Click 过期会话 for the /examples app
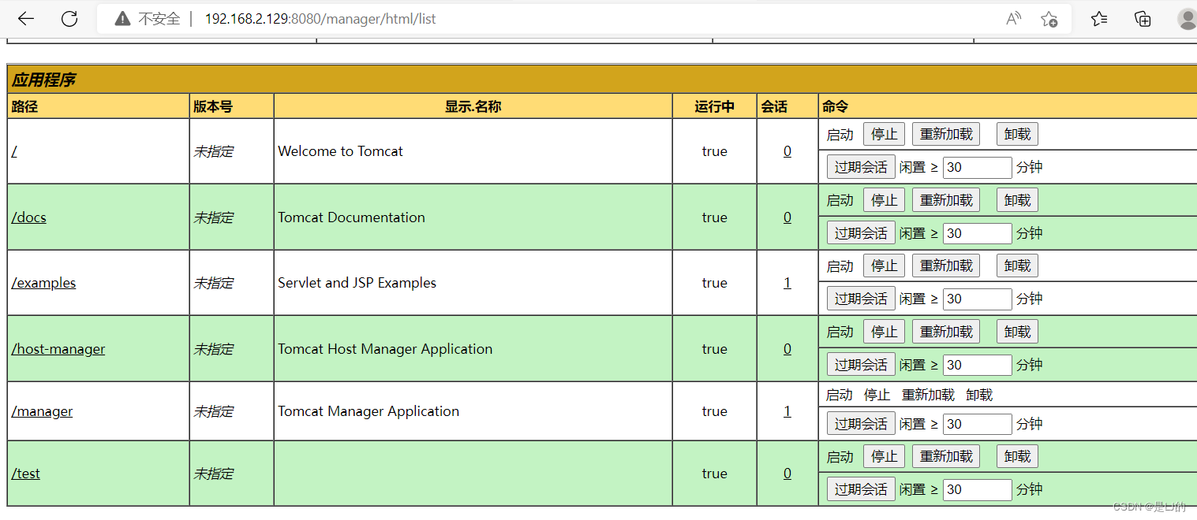The width and height of the screenshot is (1197, 520). [861, 299]
